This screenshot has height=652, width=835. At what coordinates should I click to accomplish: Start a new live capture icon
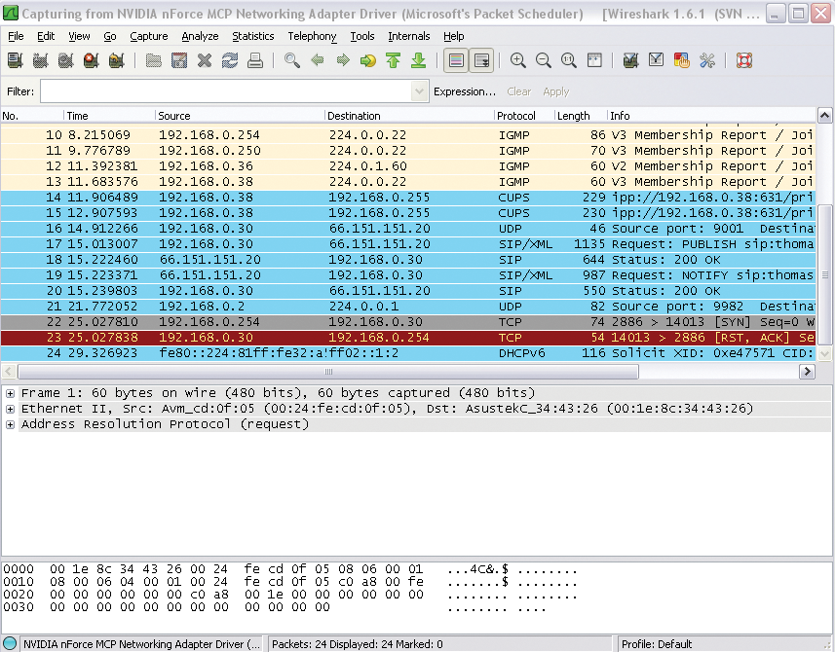coord(66,60)
